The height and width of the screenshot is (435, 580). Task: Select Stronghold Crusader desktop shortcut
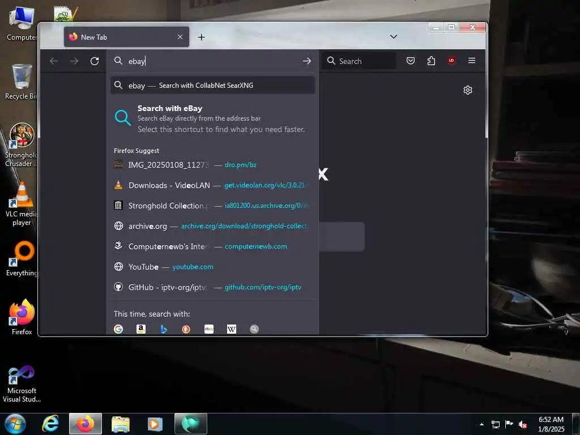point(21,145)
